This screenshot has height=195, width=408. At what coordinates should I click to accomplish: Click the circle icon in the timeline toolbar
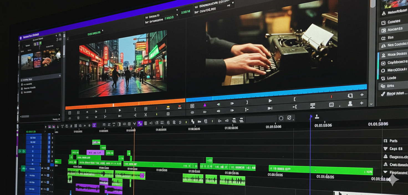tap(281, 118)
